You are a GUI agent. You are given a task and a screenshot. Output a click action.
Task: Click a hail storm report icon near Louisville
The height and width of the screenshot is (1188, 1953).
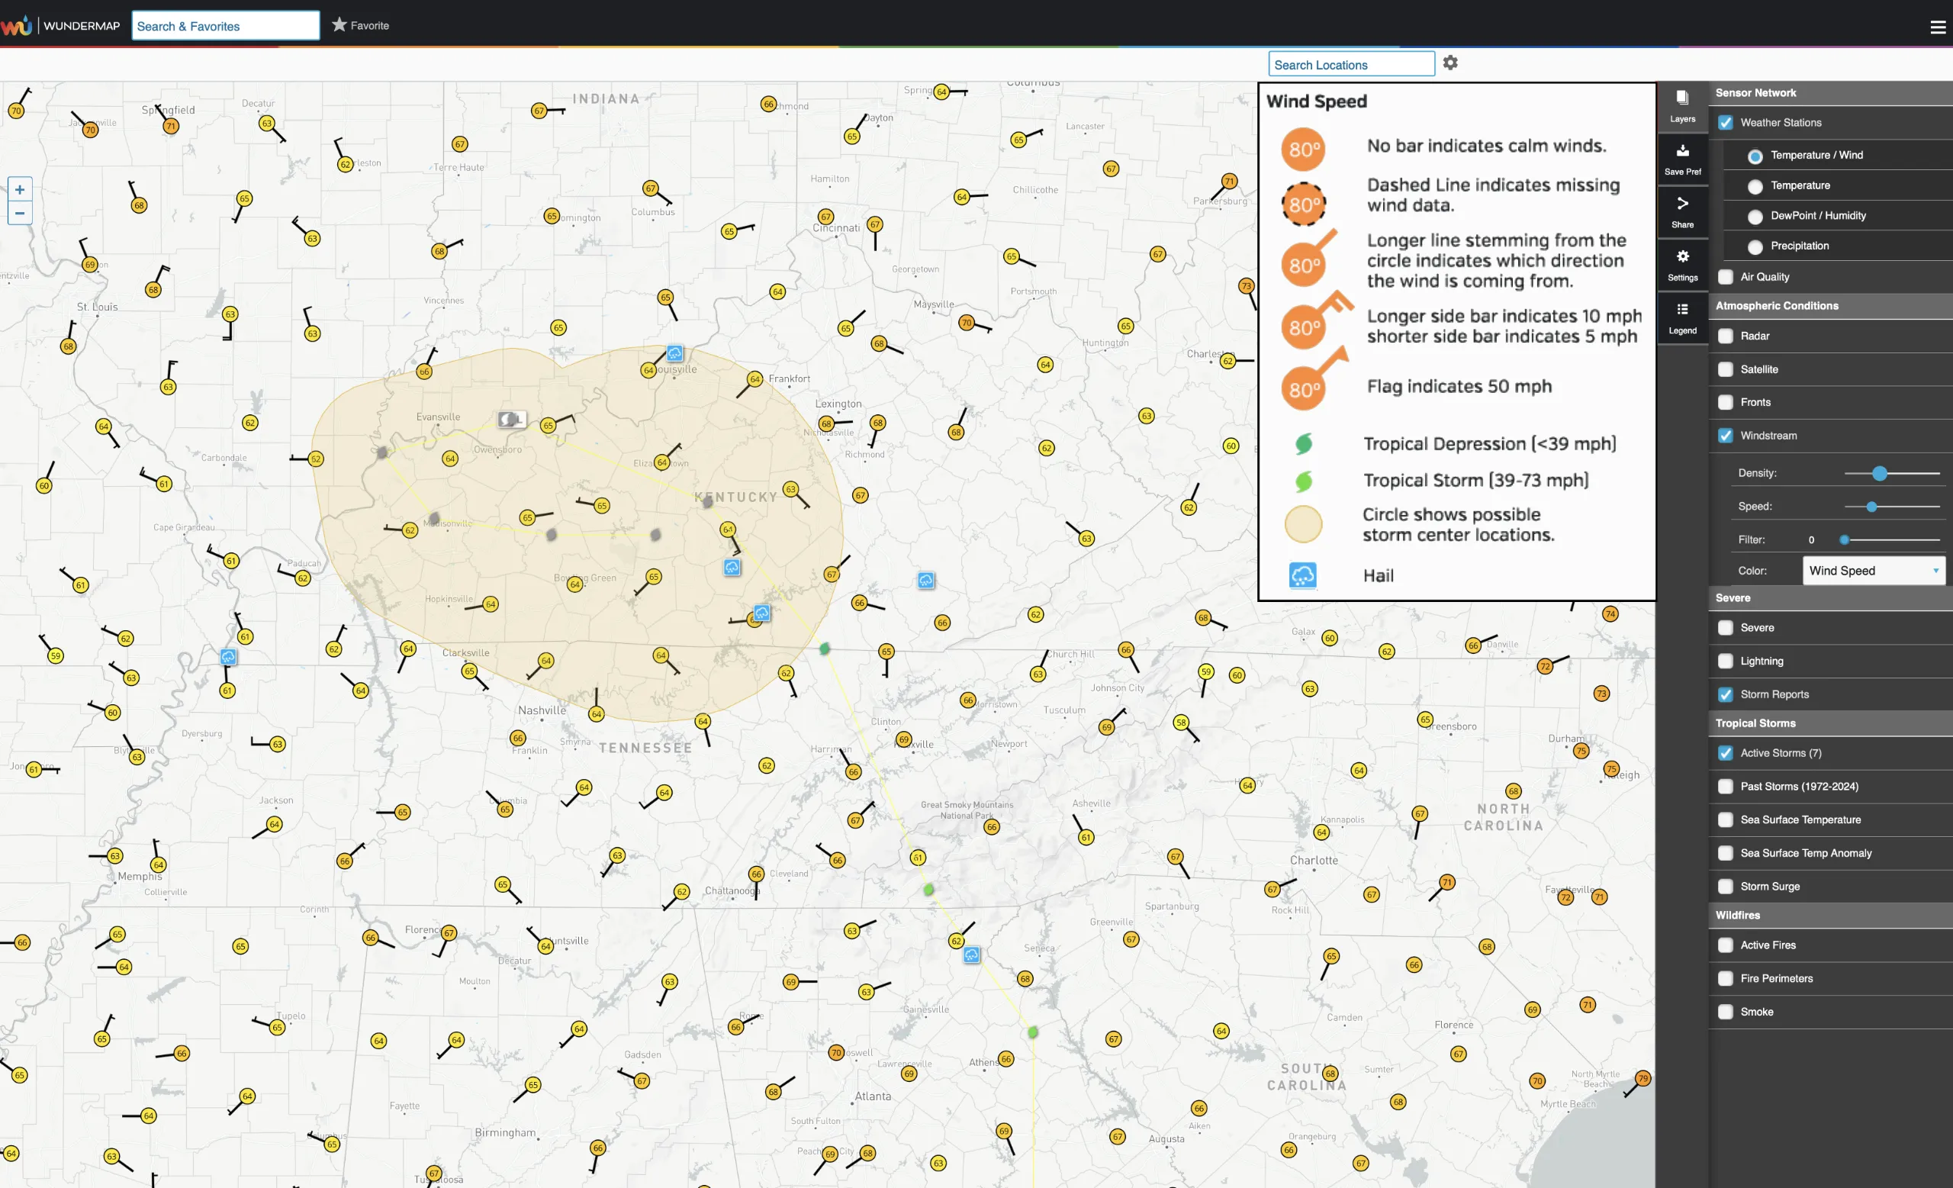(x=674, y=353)
